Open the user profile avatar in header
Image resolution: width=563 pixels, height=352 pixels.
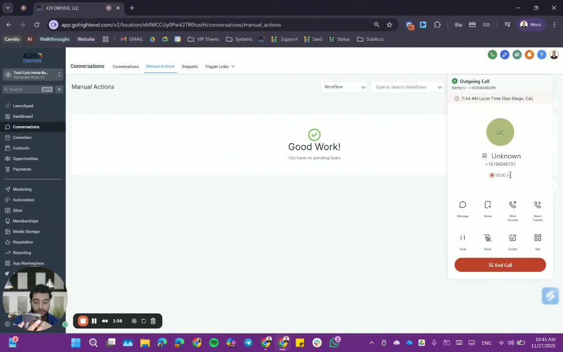[x=554, y=55]
